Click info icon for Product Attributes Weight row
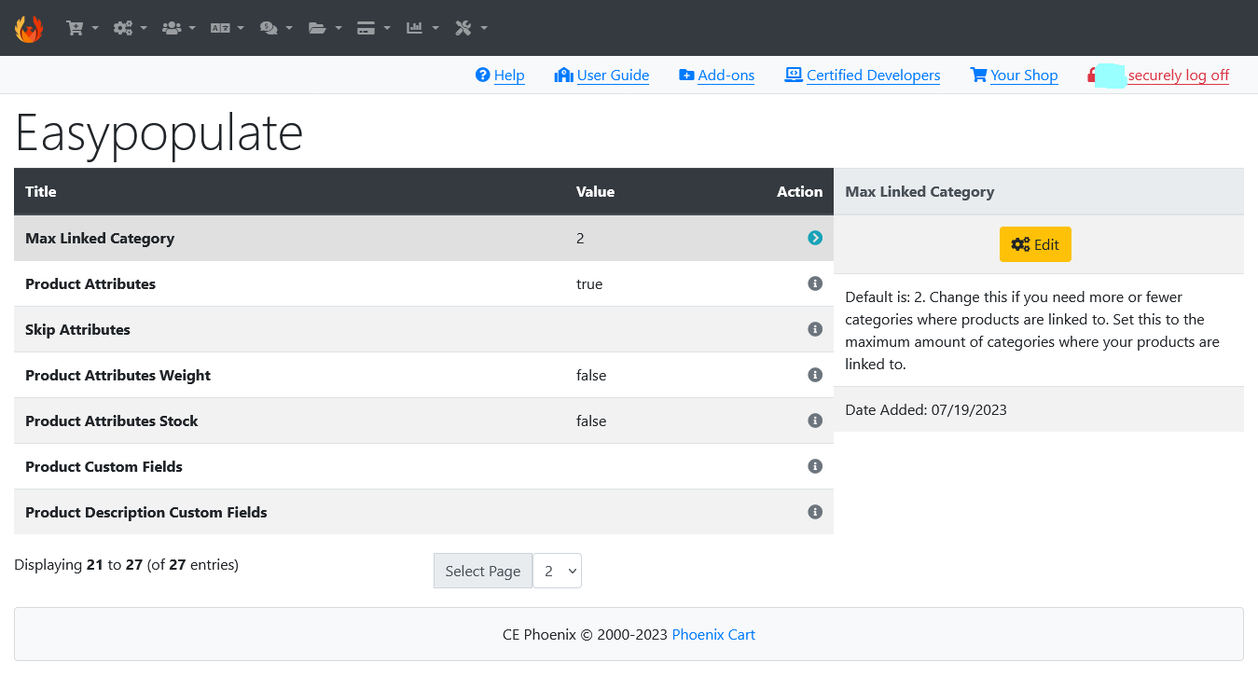This screenshot has width=1258, height=676. 815,375
